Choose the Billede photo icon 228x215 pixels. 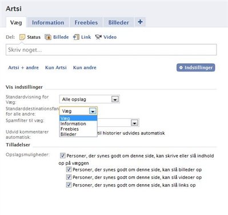click(48, 37)
